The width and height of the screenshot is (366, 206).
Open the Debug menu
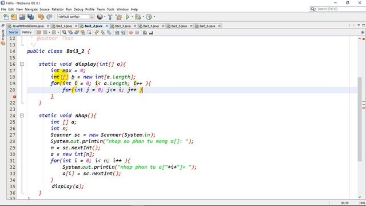[x=78, y=9]
